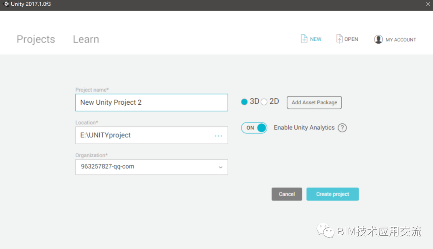The height and width of the screenshot is (249, 433).
Task: Disable the Unity Analytics ON toggle
Action: 254,128
